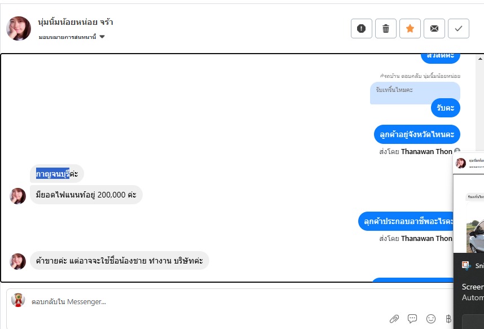
Task: Click the ตอบกลับใน Messenger reply field
Action: pyautogui.click(x=230, y=301)
